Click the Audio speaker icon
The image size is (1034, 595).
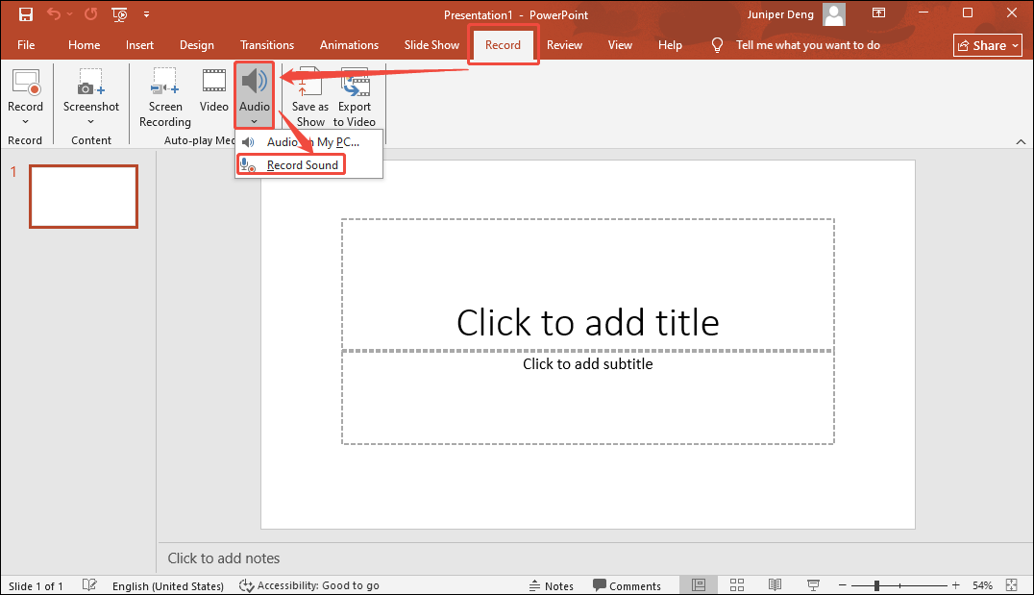click(x=254, y=81)
